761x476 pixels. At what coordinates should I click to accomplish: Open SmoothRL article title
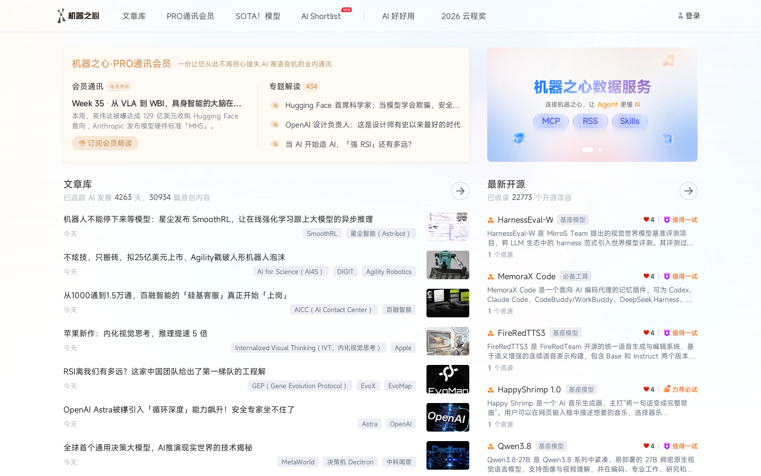tap(218, 219)
